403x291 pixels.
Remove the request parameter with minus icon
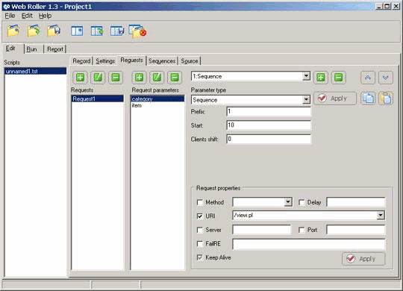tap(175, 78)
